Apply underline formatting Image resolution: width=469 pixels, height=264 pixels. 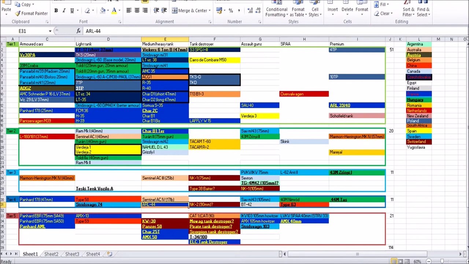coord(72,11)
